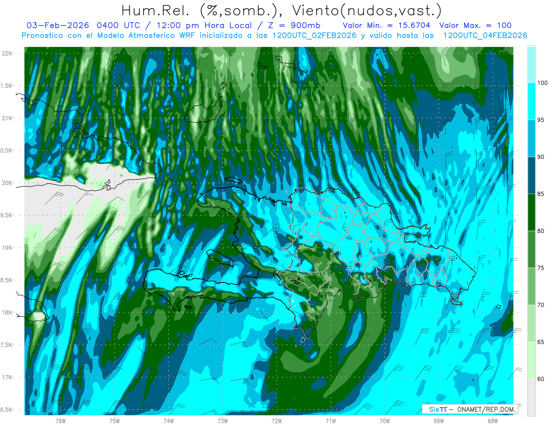Click the '73W' longitude axis label
This screenshot has width=553, height=427.
tap(222, 421)
